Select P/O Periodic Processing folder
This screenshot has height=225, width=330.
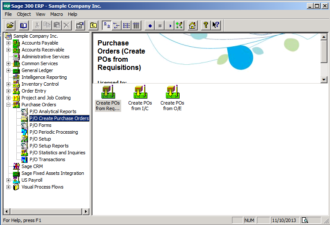54,132
